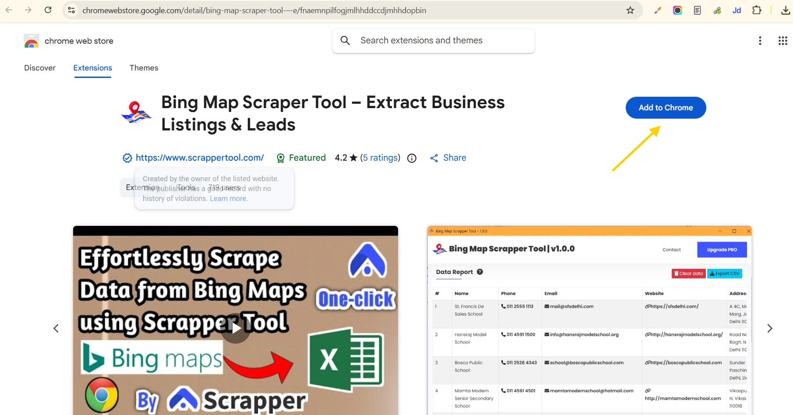Click Contact in the screenshot
The image size is (793, 415).
coord(671,250)
